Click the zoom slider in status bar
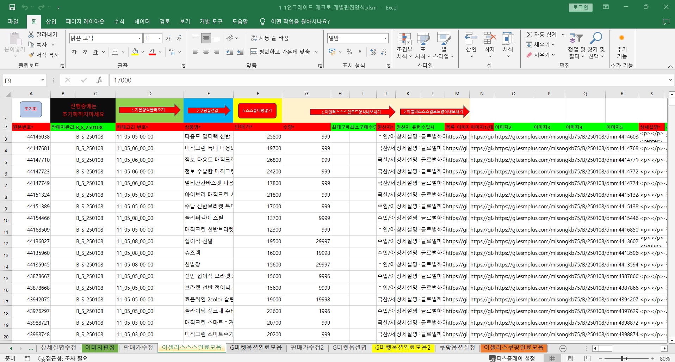 622,358
